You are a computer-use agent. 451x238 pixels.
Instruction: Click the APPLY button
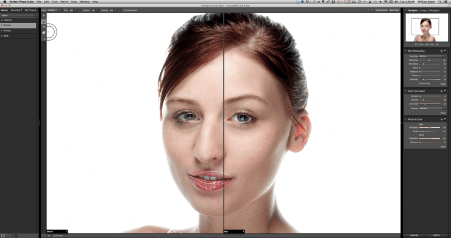point(436,236)
